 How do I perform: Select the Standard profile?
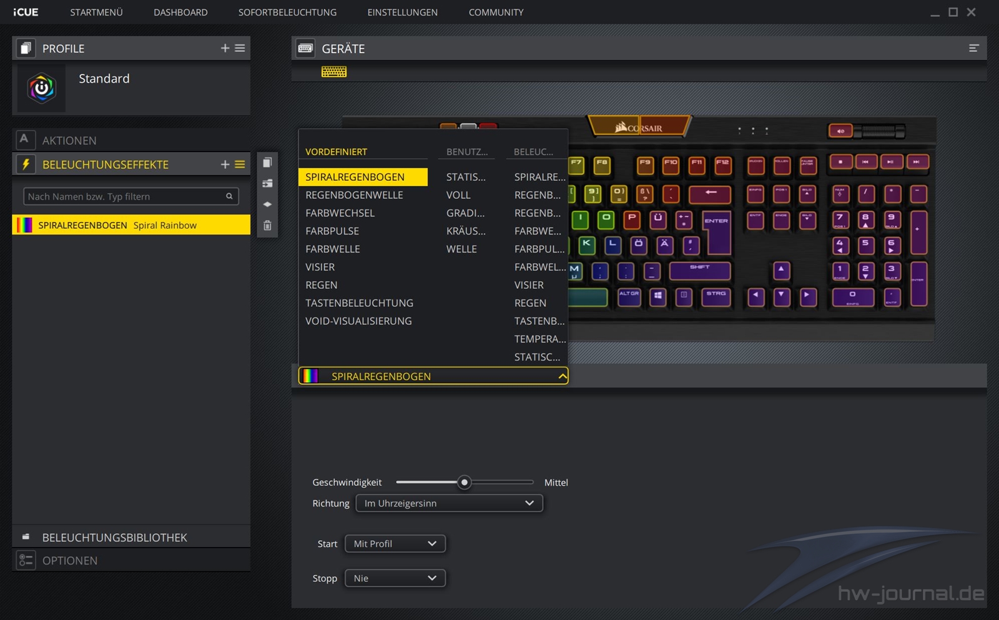[131, 88]
